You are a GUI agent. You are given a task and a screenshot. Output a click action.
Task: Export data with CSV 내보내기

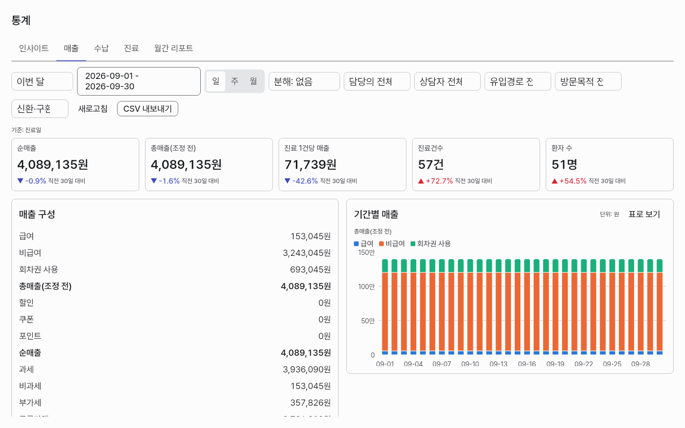[x=148, y=109]
